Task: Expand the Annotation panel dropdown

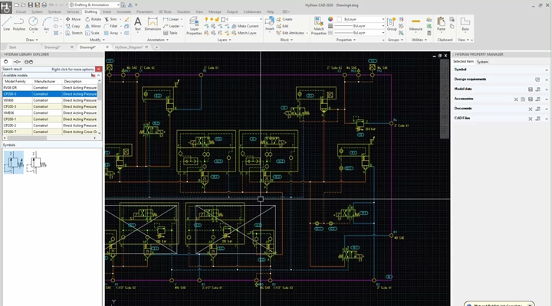Action: click(x=158, y=40)
